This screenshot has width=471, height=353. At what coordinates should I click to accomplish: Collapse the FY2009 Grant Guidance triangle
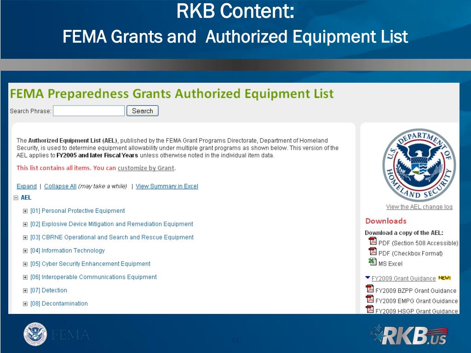point(368,278)
